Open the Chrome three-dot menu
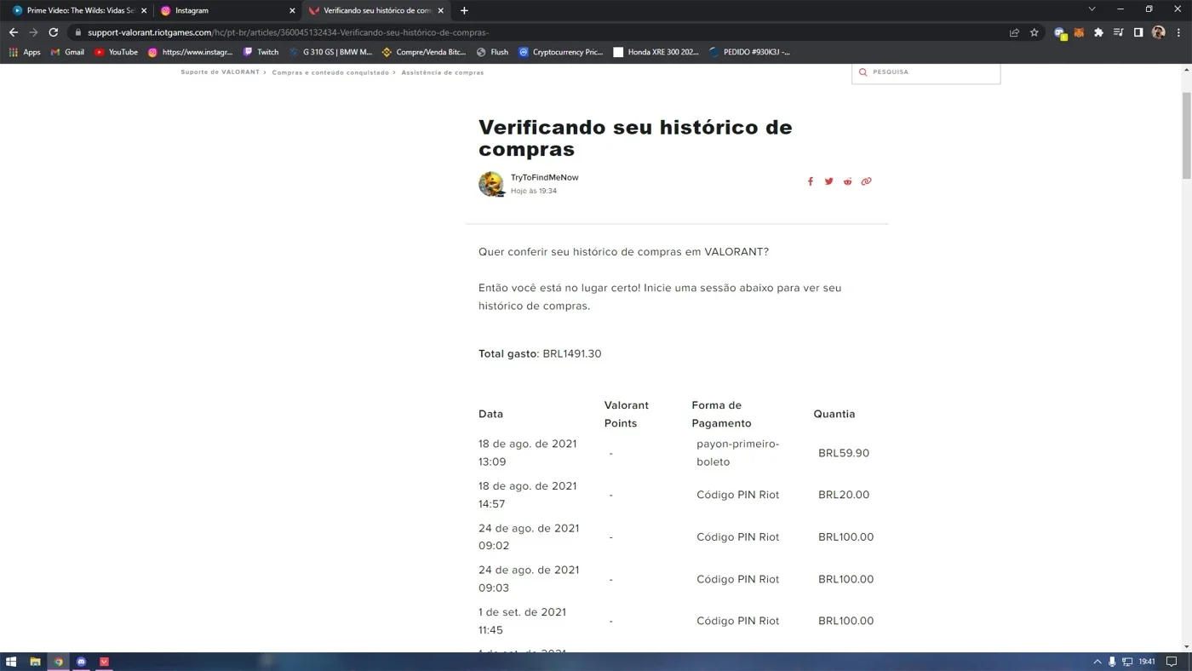The width and height of the screenshot is (1192, 671). click(1178, 32)
